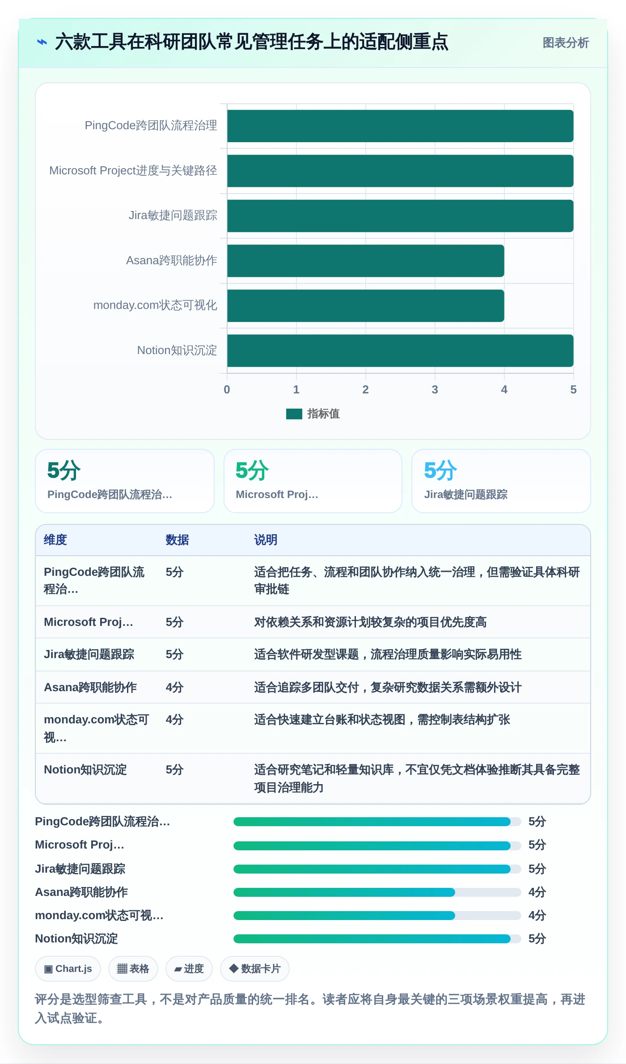The width and height of the screenshot is (626, 1064).
Task: Open the Jira敏捷问题跟踪 5分 data card
Action: click(501, 481)
